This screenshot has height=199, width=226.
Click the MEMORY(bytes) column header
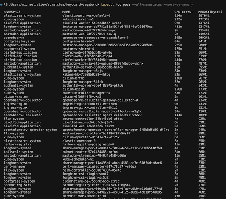coord(210,12)
